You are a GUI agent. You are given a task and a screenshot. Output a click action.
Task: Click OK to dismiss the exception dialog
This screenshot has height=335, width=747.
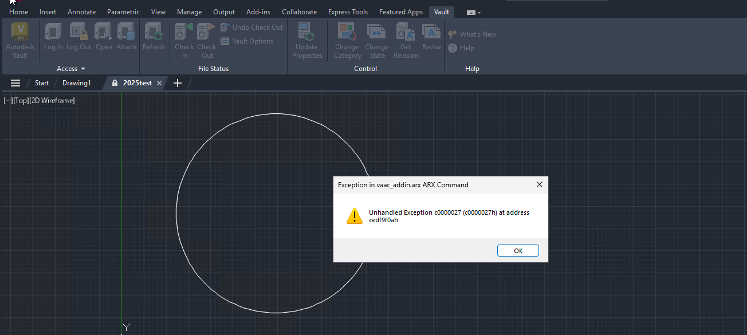(517, 250)
